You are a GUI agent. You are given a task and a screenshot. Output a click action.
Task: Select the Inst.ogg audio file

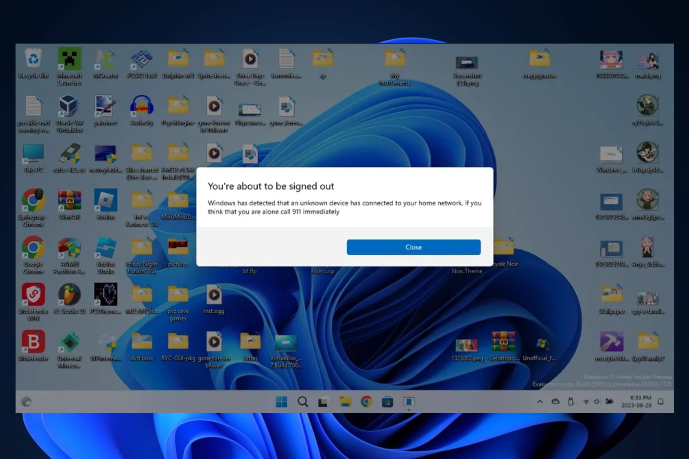click(214, 299)
